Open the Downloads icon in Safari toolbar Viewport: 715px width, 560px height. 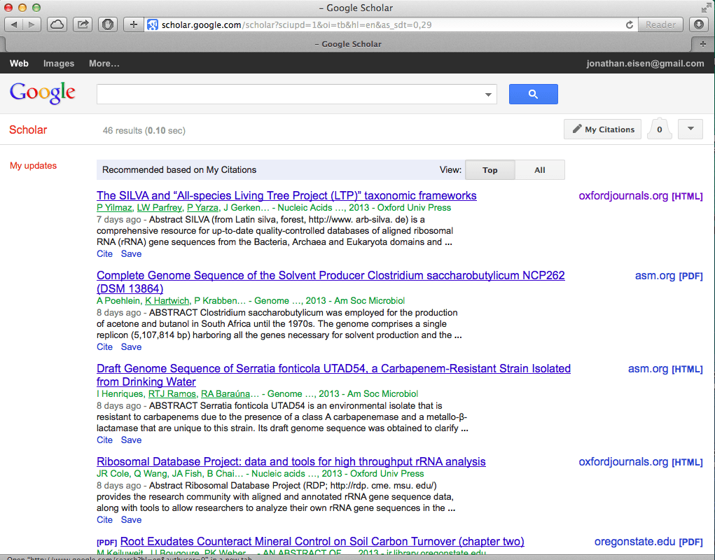click(x=699, y=24)
